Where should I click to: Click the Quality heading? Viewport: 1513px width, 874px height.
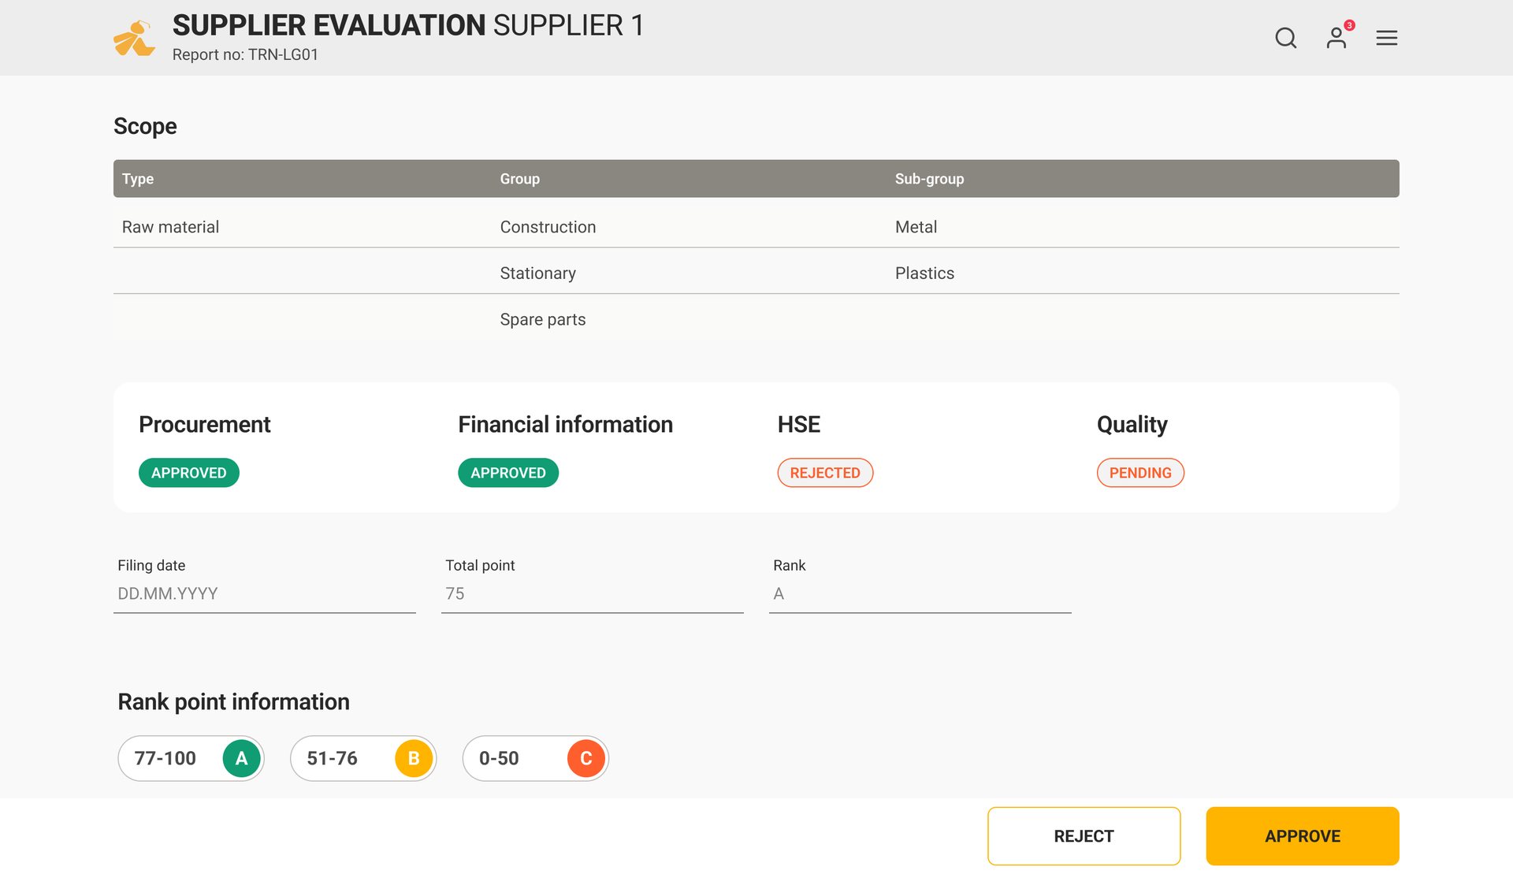[1132, 425]
